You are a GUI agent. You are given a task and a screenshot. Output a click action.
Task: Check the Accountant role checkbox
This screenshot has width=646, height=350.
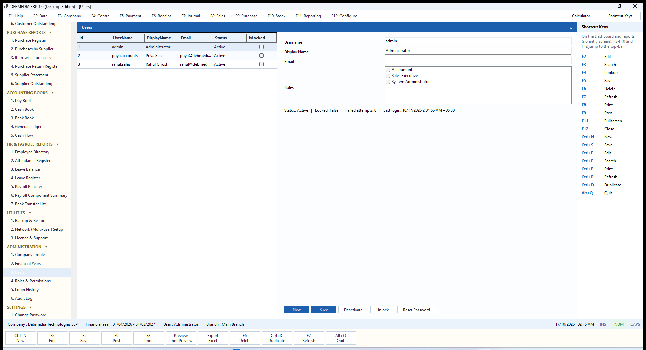388,70
